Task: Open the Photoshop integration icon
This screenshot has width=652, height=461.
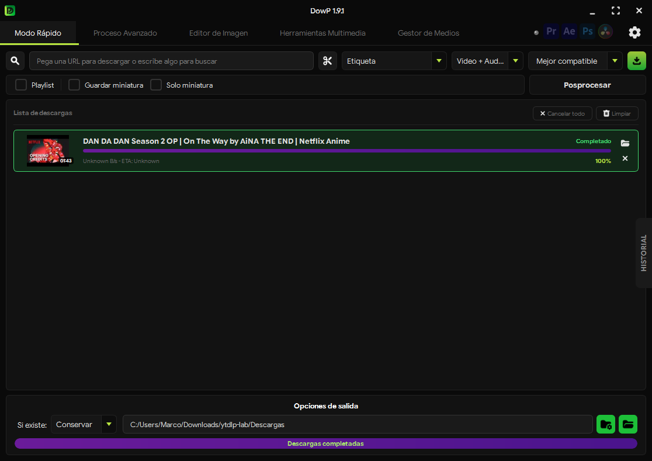Action: [588, 32]
